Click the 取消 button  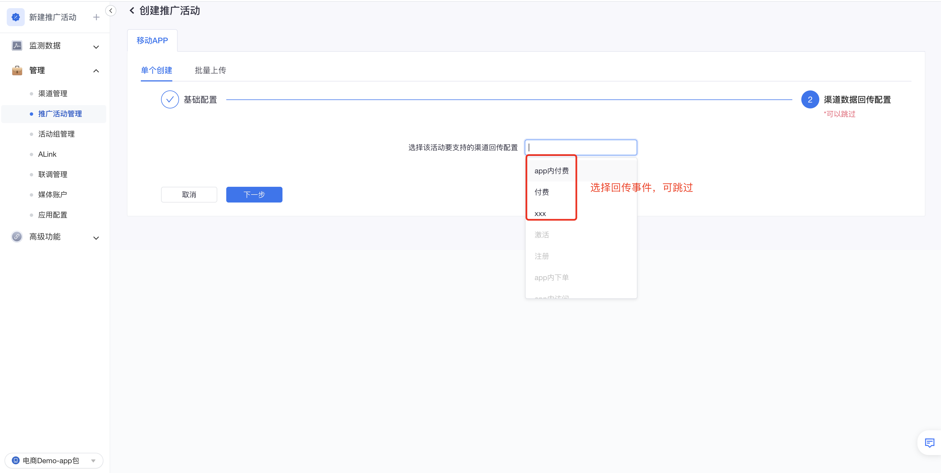189,195
